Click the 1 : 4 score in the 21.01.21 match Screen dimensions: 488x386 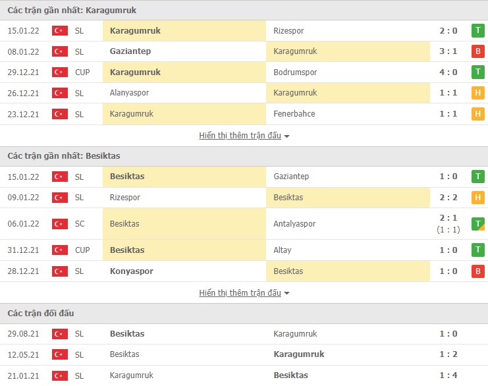tap(448, 375)
